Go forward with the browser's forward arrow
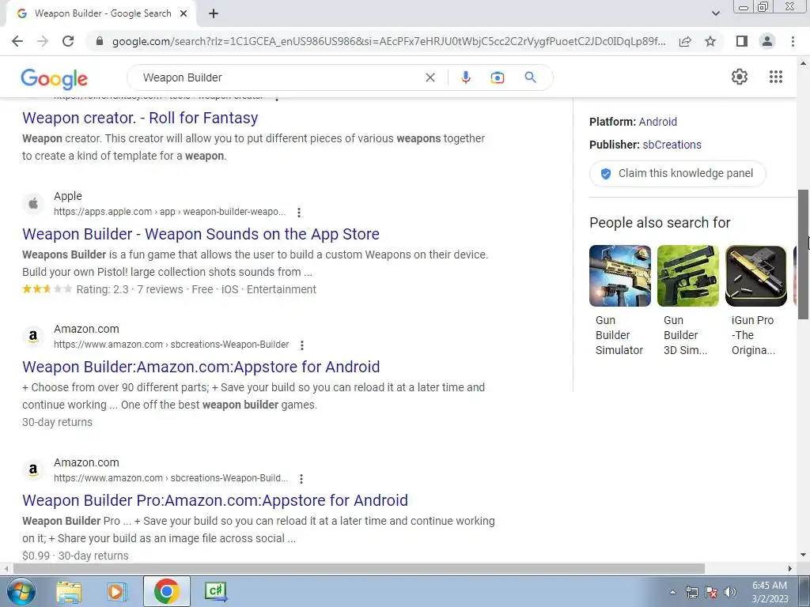Viewport: 810px width, 607px height. click(x=43, y=41)
